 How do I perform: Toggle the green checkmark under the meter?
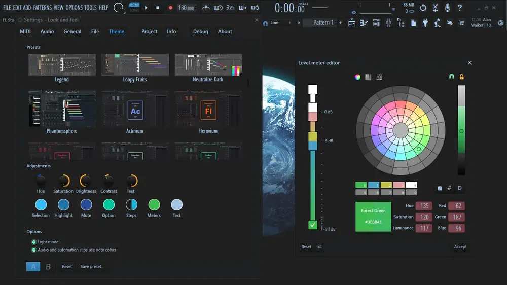(x=313, y=225)
